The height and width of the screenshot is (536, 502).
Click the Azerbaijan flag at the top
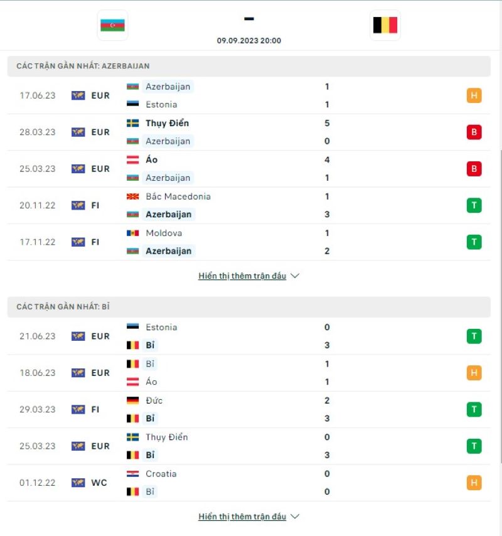[112, 26]
